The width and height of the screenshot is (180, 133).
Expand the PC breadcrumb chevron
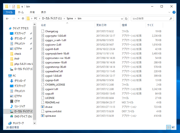tap(39, 19)
